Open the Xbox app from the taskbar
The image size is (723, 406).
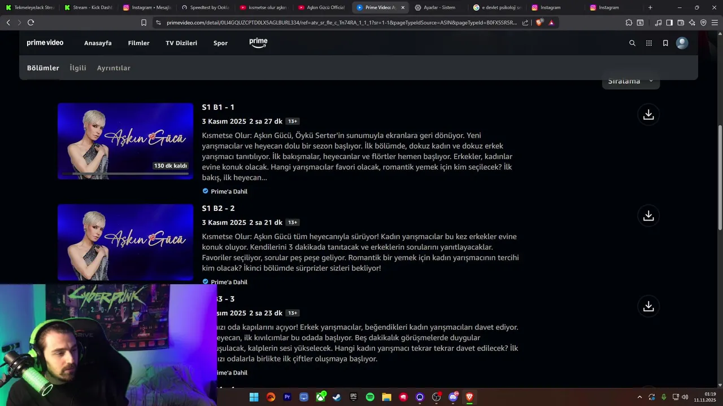point(320,397)
